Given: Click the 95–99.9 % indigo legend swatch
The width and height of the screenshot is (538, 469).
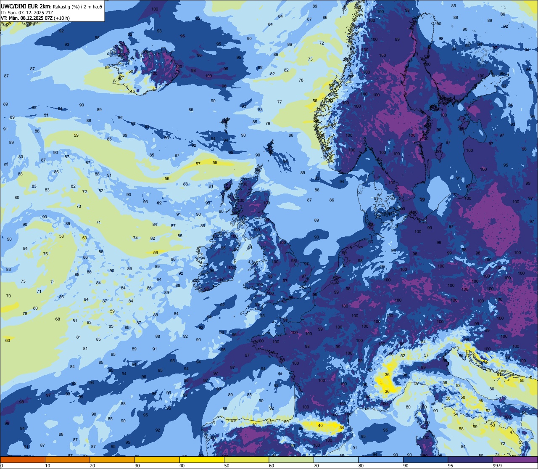Looking at the screenshot, I should [x=470, y=459].
